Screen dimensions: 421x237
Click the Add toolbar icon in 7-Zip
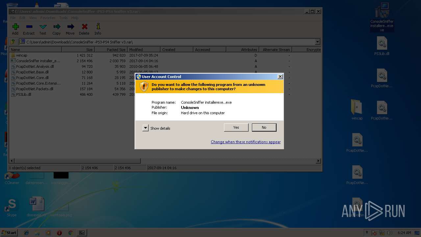point(15,27)
